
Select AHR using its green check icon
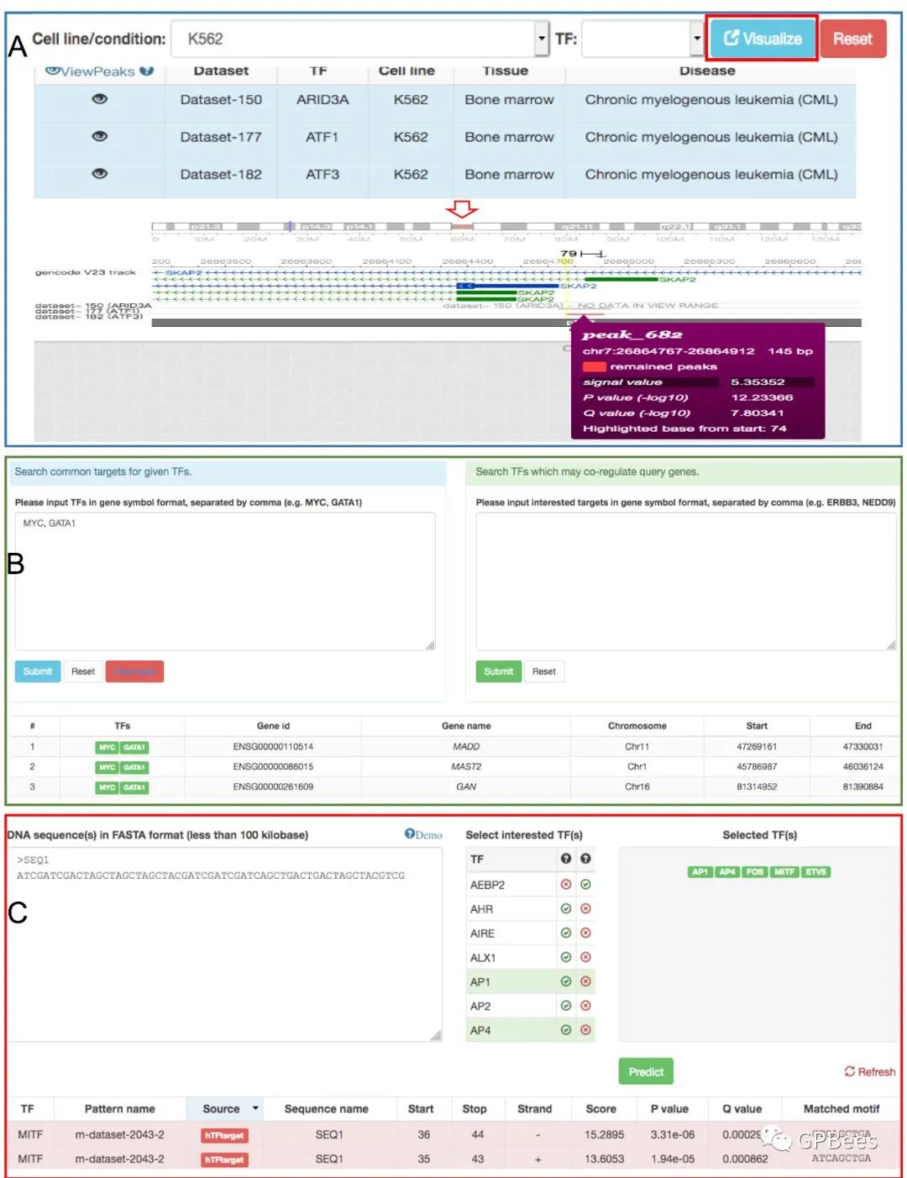click(x=566, y=909)
